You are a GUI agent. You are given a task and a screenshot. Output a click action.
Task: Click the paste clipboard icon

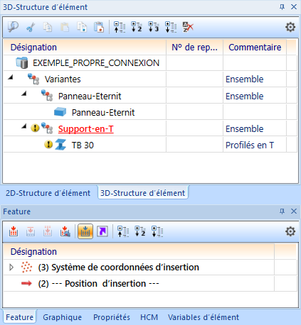pos(65,27)
